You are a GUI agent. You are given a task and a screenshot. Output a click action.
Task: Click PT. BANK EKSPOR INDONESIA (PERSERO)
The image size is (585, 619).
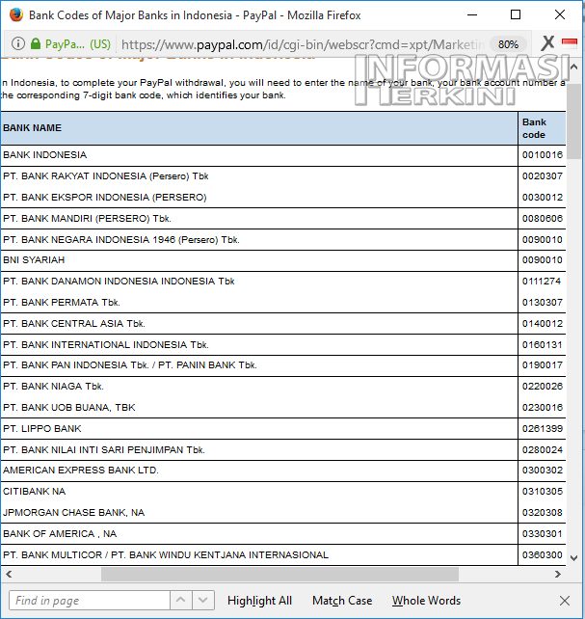(x=104, y=198)
